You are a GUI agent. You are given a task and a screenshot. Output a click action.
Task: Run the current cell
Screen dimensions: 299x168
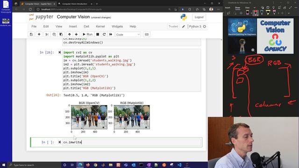[87, 35]
